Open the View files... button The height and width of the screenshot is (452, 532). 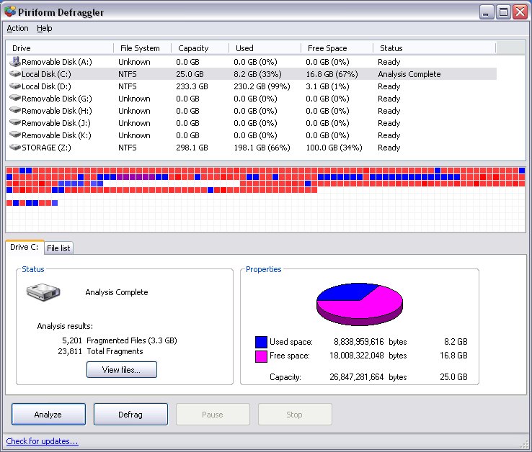pos(121,370)
